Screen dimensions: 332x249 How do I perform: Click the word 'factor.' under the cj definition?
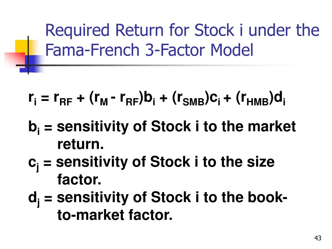(79, 180)
